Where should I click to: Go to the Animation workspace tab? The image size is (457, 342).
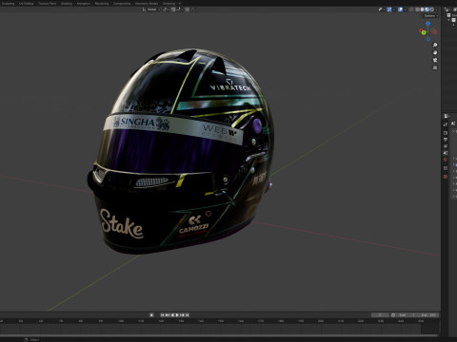point(83,4)
